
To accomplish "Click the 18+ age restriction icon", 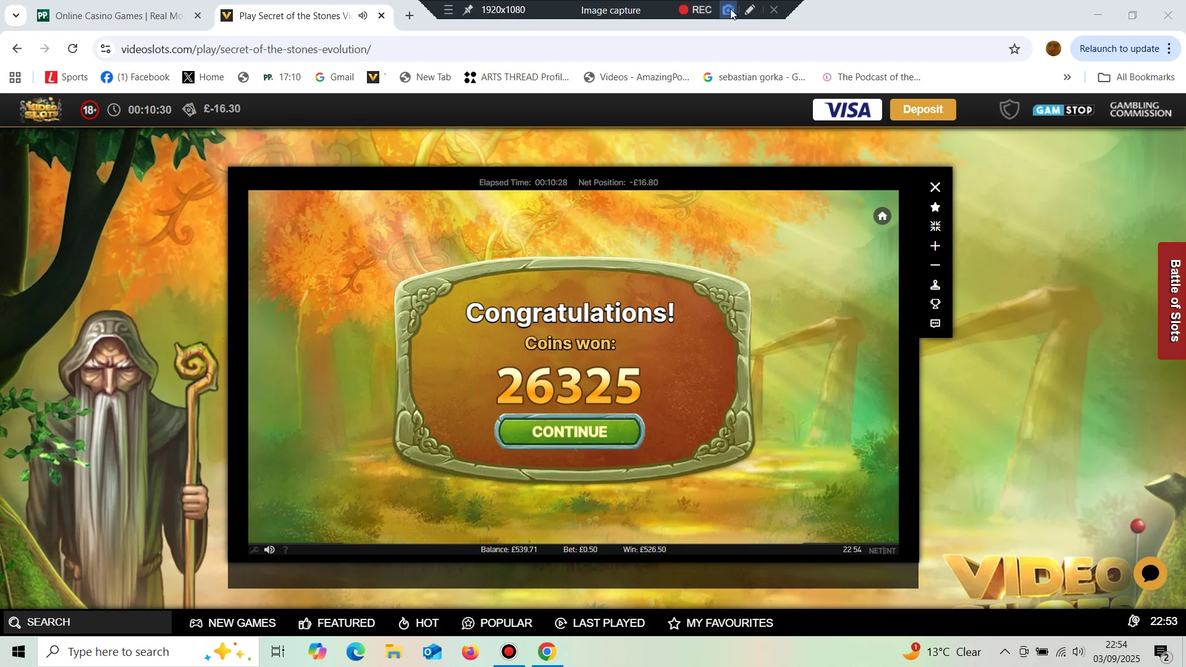I will pyautogui.click(x=90, y=110).
